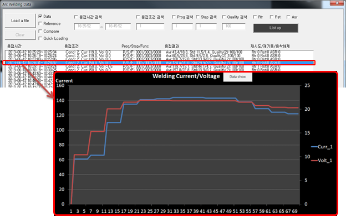This screenshot has height=216, width=346.
Task: Click the Quality value field showing 100
Action: (233, 26)
